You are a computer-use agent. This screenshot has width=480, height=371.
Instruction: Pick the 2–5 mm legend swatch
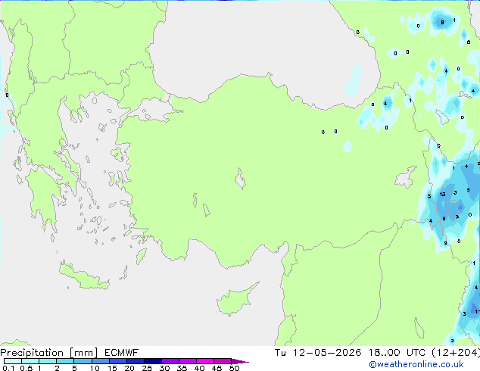65,361
